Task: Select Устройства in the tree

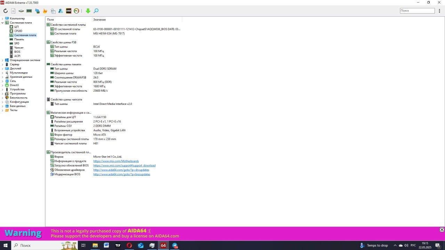Action: (x=17, y=89)
